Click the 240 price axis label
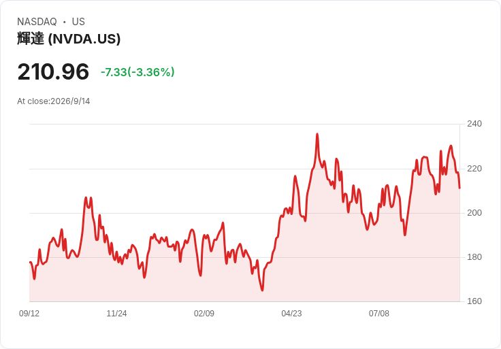501x349 pixels. [474, 124]
